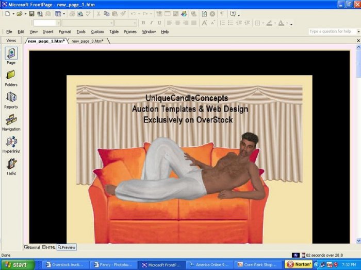361x270 pixels.
Task: Toggle Align Right button
Action: [x=186, y=23]
